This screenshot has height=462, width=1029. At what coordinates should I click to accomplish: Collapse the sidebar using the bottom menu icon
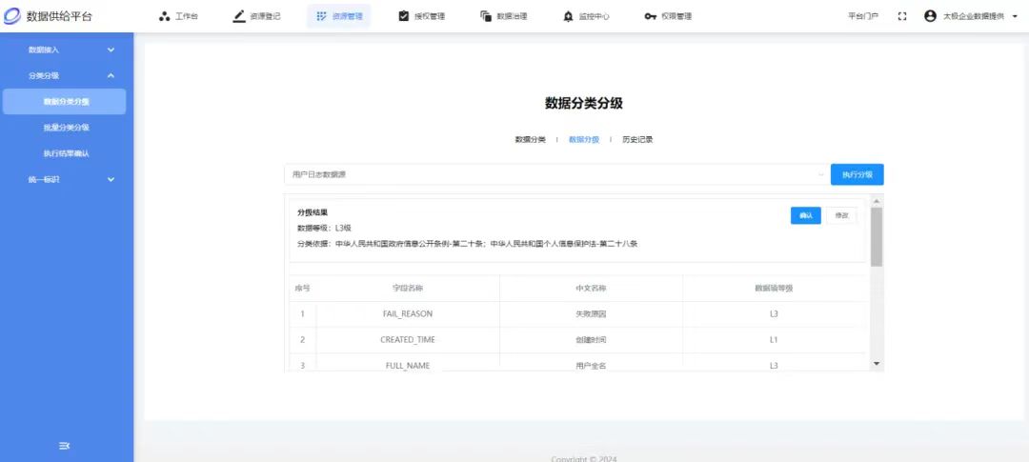point(65,446)
